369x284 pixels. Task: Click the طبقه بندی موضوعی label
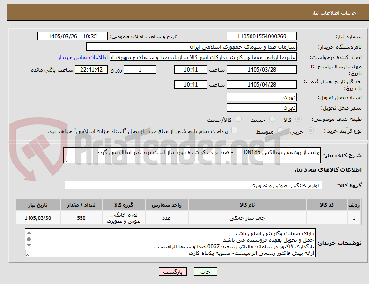coord(337,119)
